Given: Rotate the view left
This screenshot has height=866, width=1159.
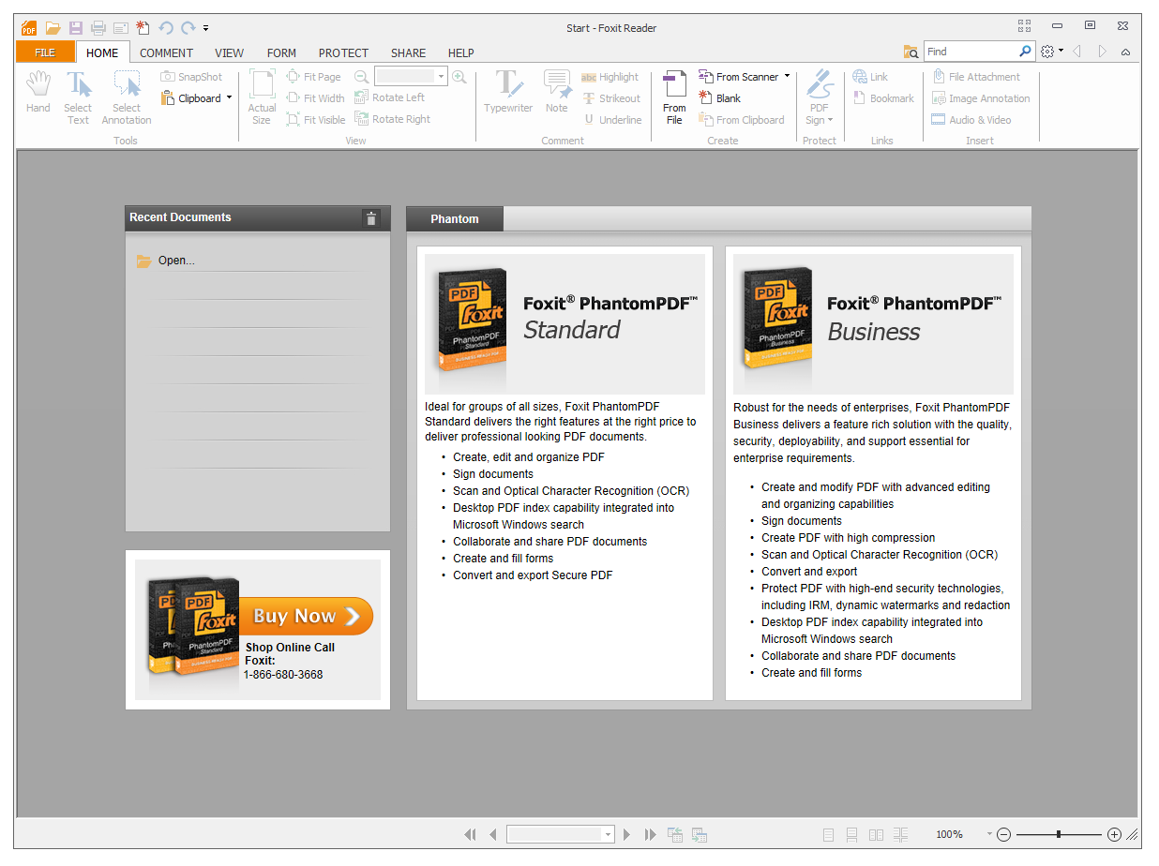Looking at the screenshot, I should [389, 97].
